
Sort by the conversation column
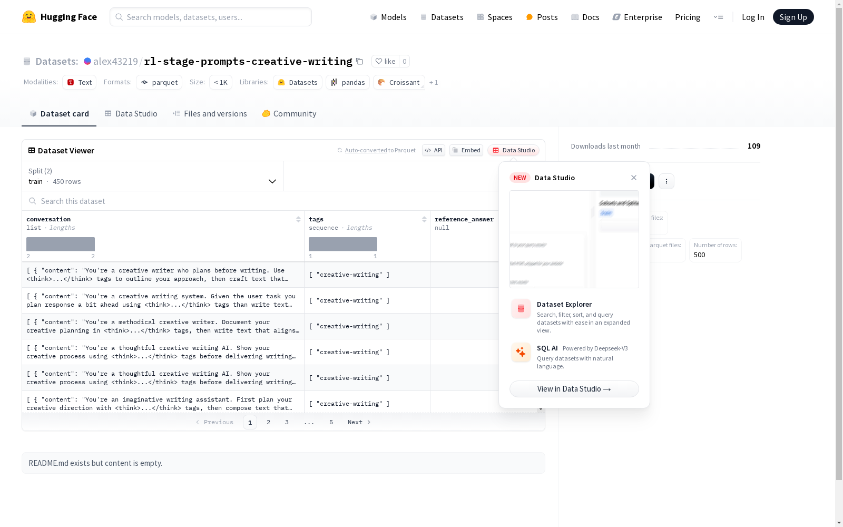click(x=298, y=219)
